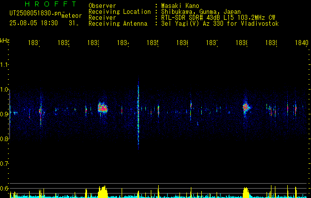Select the location Shibukawa, Gunma, Japan
The width and height of the screenshot is (311, 198).
pos(201,12)
